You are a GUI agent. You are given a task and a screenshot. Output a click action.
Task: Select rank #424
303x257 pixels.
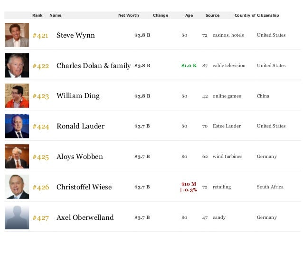41,127
